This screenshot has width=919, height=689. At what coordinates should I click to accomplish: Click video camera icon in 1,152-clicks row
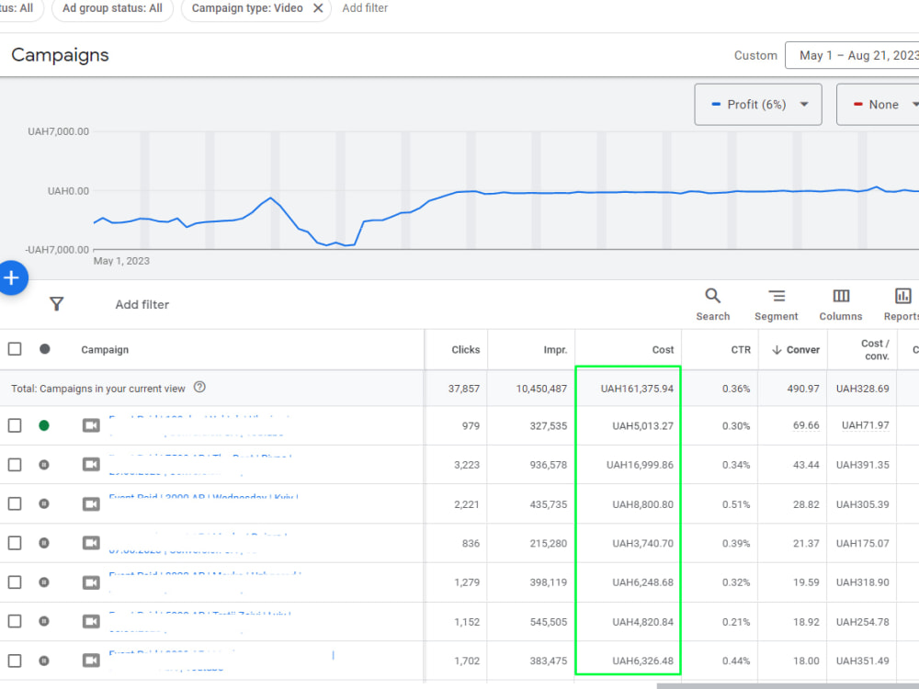91,621
